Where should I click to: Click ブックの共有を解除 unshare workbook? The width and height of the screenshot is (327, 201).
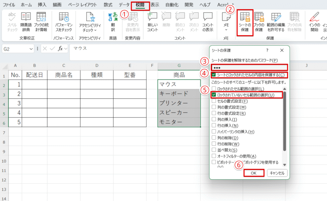click(294, 22)
